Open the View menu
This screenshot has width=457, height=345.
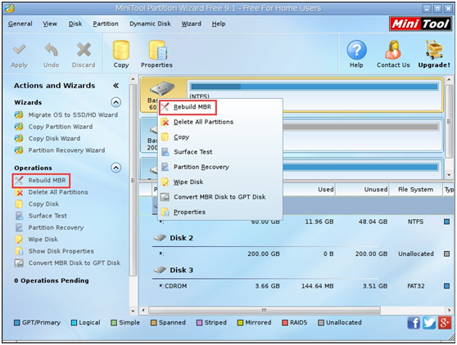point(50,24)
